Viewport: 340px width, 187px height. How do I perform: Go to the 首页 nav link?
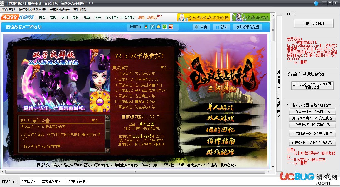click(x=42, y=17)
